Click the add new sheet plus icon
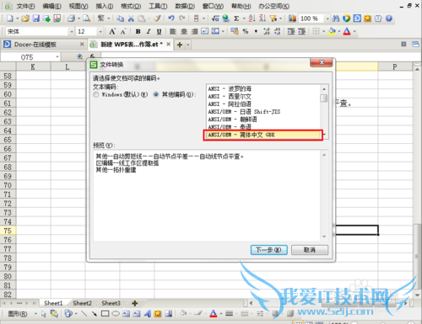Screen dimensions: 422x324 (x=135, y=303)
